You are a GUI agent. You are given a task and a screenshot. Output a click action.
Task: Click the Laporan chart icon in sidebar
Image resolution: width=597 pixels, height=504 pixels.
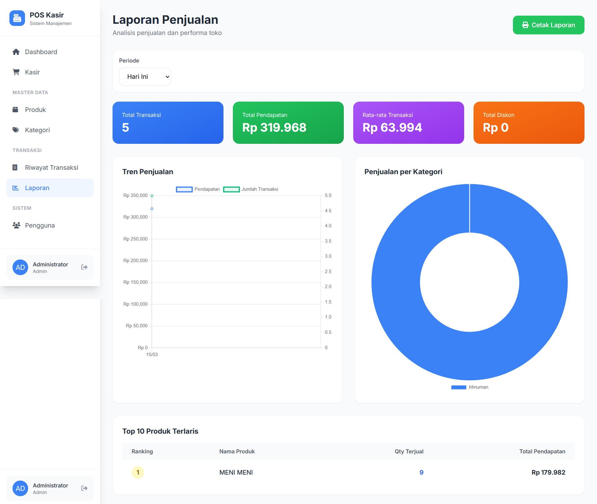(x=16, y=188)
